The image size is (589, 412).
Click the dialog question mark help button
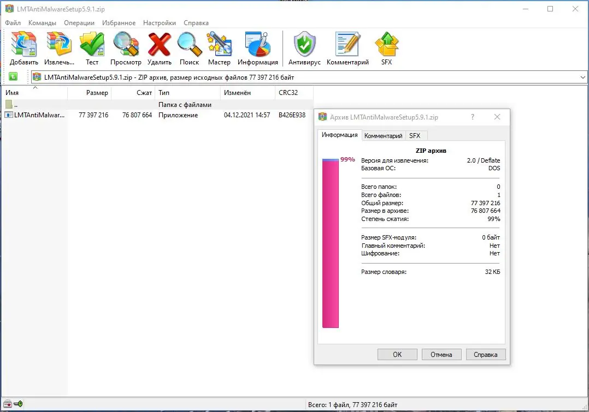(x=473, y=117)
